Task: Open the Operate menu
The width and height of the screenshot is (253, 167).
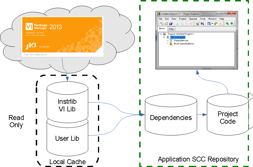Action: click(x=193, y=19)
